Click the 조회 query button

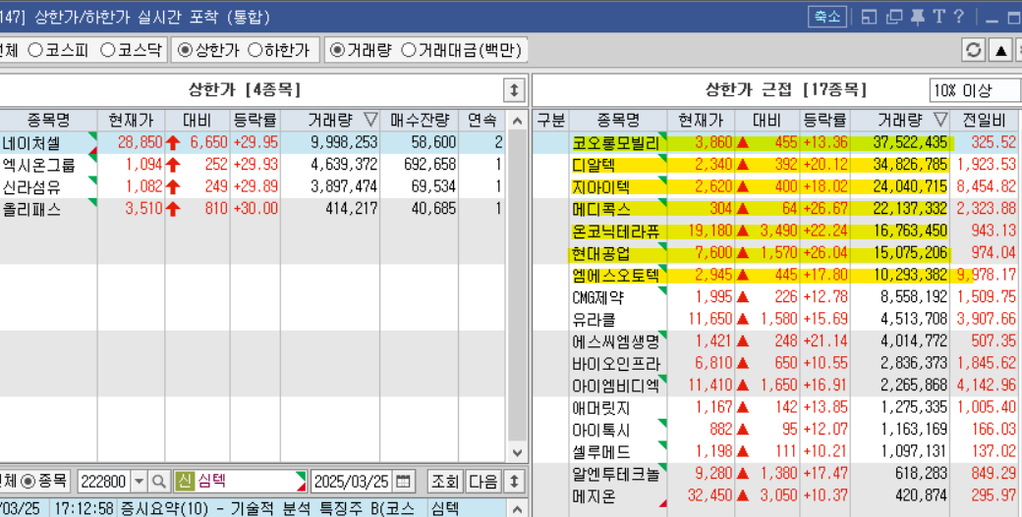tap(445, 482)
